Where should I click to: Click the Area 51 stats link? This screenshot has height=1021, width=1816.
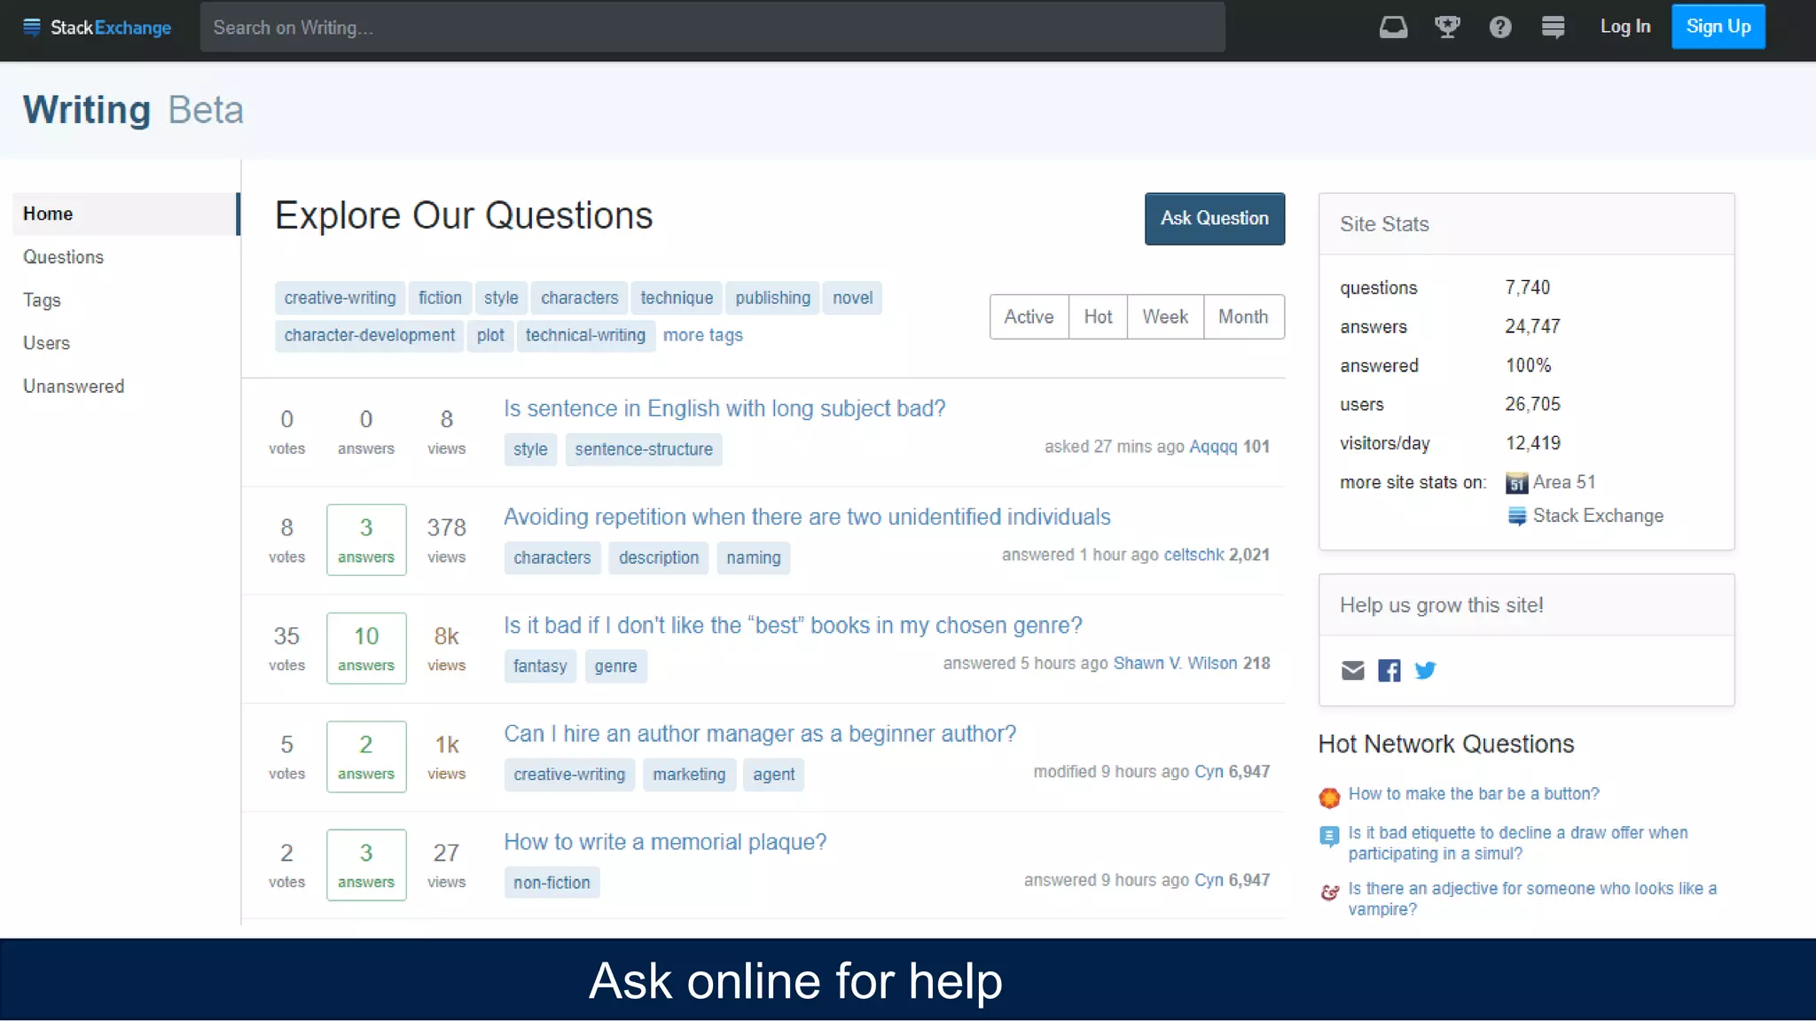point(1562,482)
